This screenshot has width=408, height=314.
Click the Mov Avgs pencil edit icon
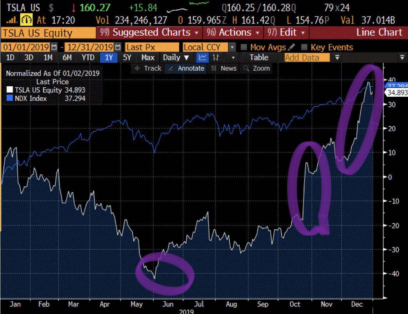pyautogui.click(x=292, y=47)
